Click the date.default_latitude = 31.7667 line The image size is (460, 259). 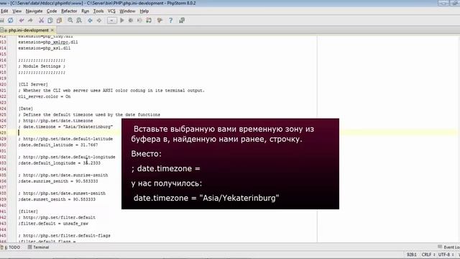coord(58,145)
